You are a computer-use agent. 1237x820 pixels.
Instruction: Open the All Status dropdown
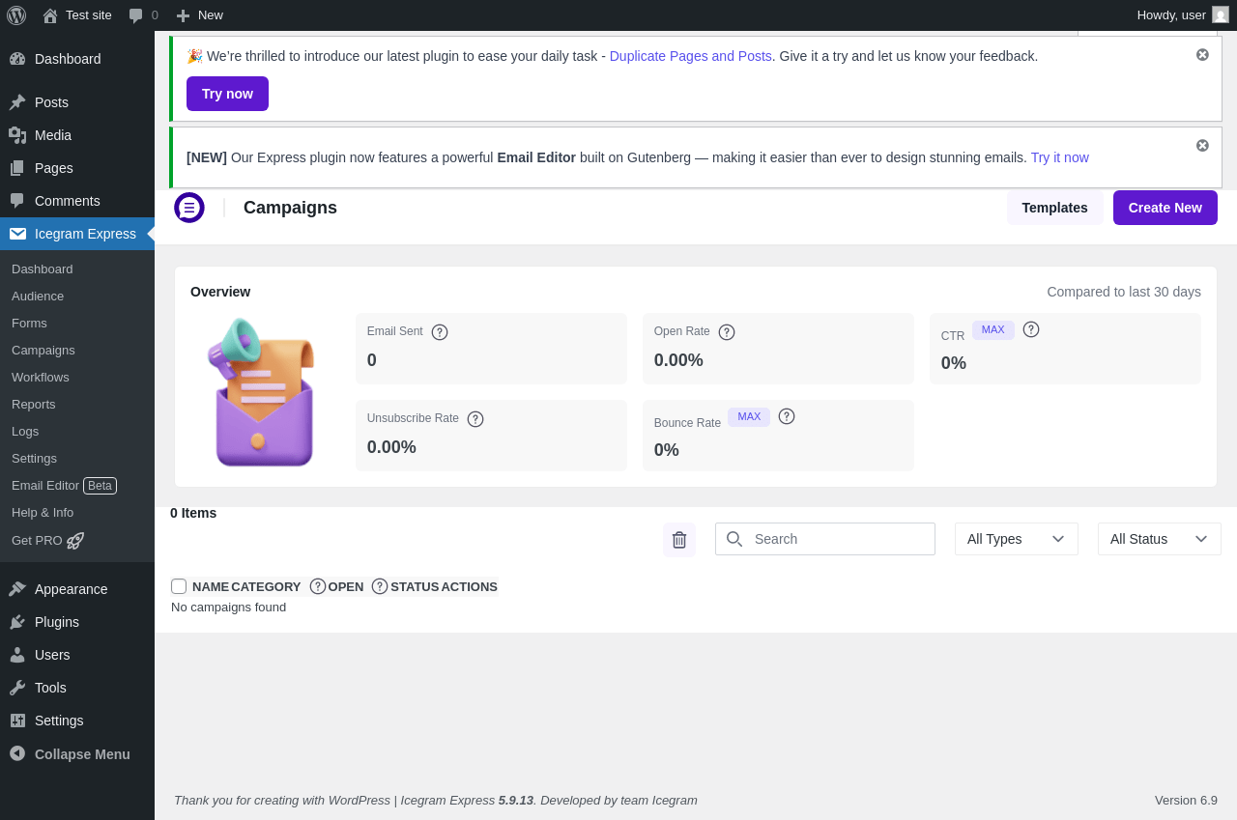pyautogui.click(x=1159, y=539)
